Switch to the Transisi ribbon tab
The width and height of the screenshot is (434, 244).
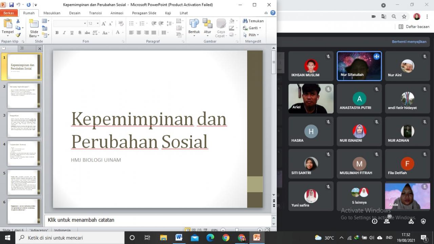click(95, 13)
